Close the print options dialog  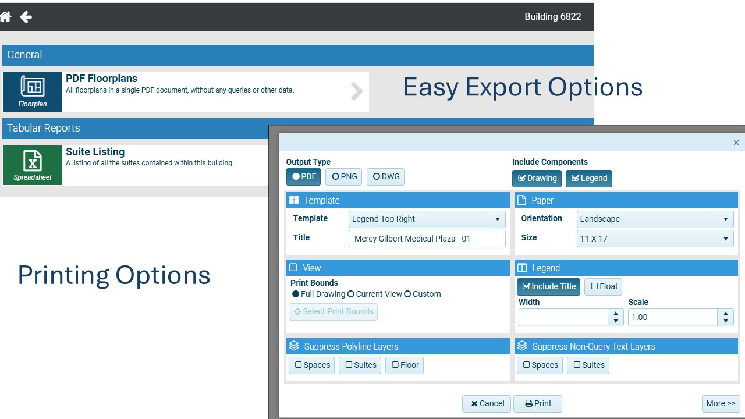(736, 143)
